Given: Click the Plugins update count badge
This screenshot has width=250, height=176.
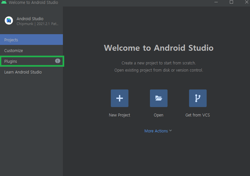Looking at the screenshot, I should tap(58, 61).
